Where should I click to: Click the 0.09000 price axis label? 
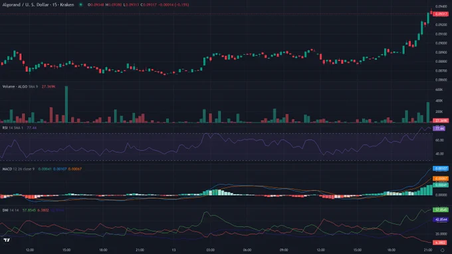[x=441, y=43]
